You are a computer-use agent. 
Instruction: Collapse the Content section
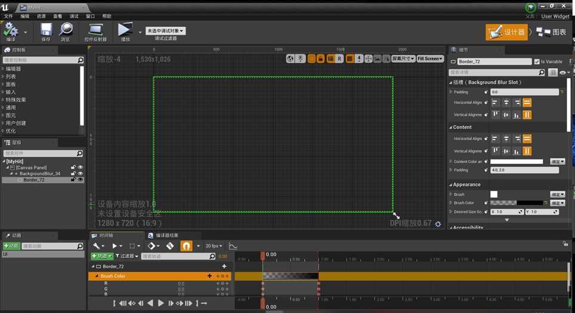[x=451, y=127]
